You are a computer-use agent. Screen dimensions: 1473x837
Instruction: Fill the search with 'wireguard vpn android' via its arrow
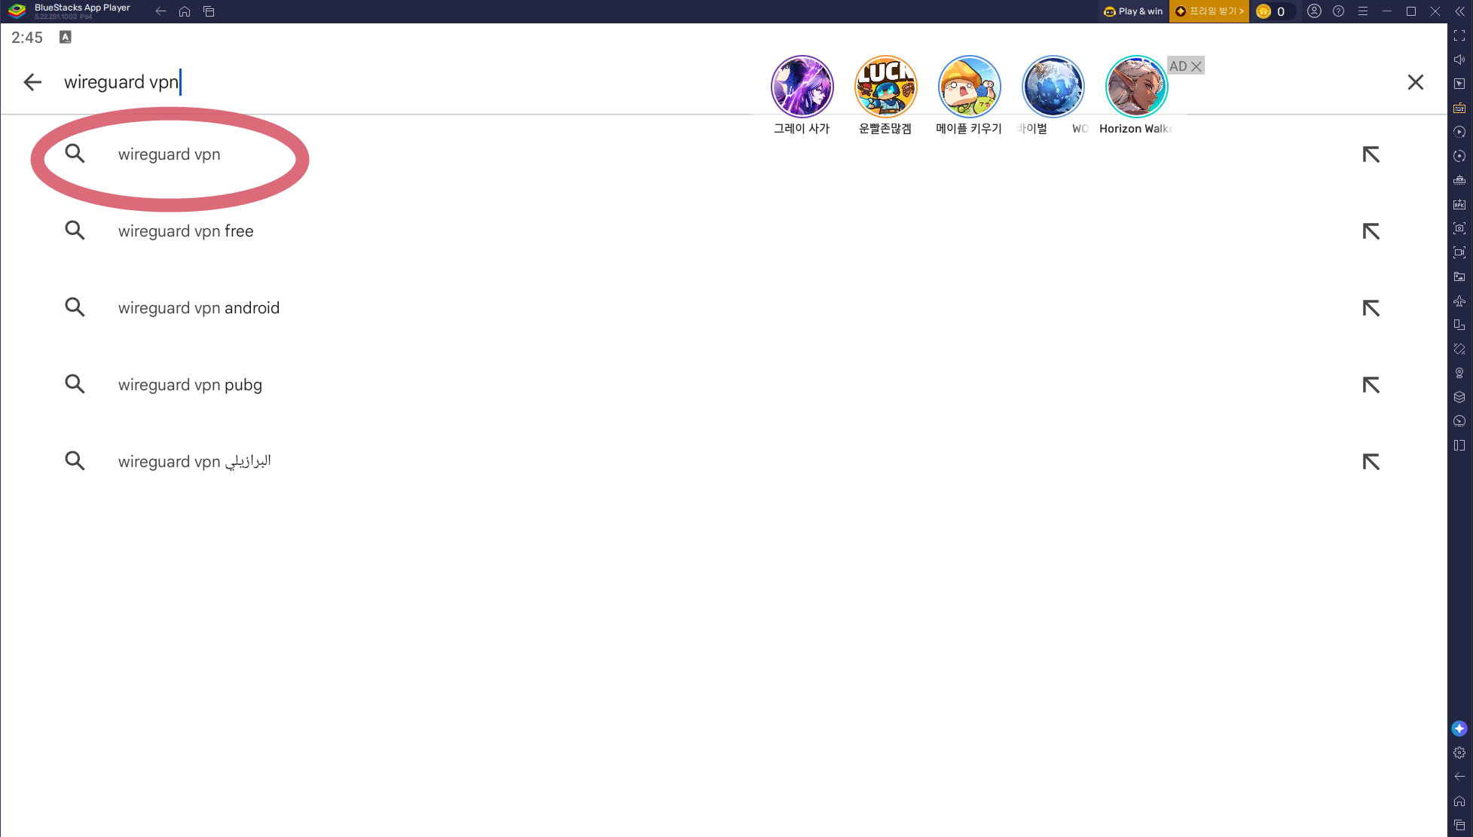[x=1371, y=308]
